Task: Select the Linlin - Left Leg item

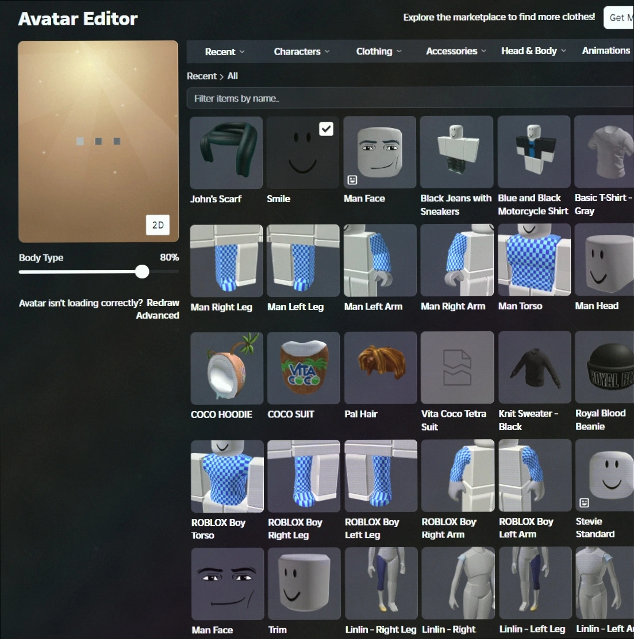Action: (x=535, y=583)
